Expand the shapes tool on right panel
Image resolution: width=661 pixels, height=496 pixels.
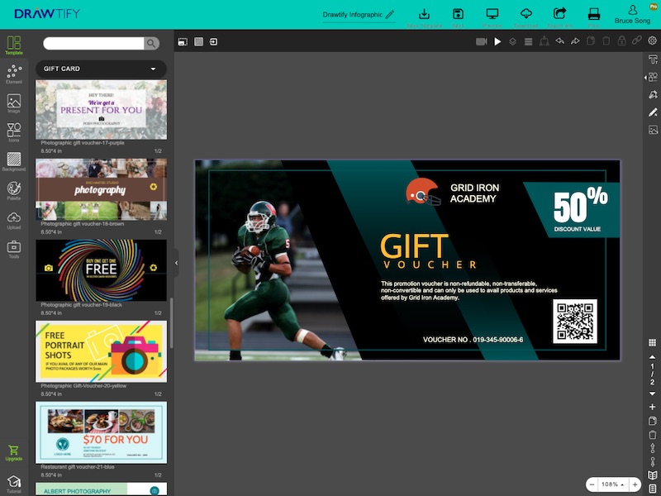click(652, 77)
